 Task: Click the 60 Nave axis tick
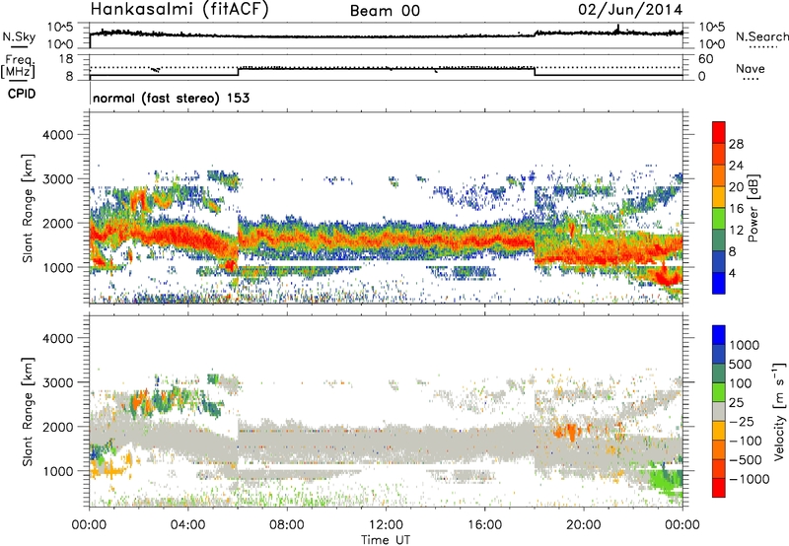pos(705,59)
